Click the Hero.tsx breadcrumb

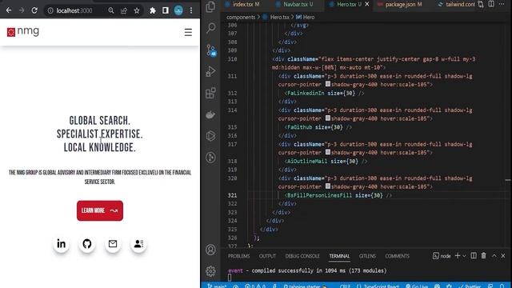[x=279, y=17]
